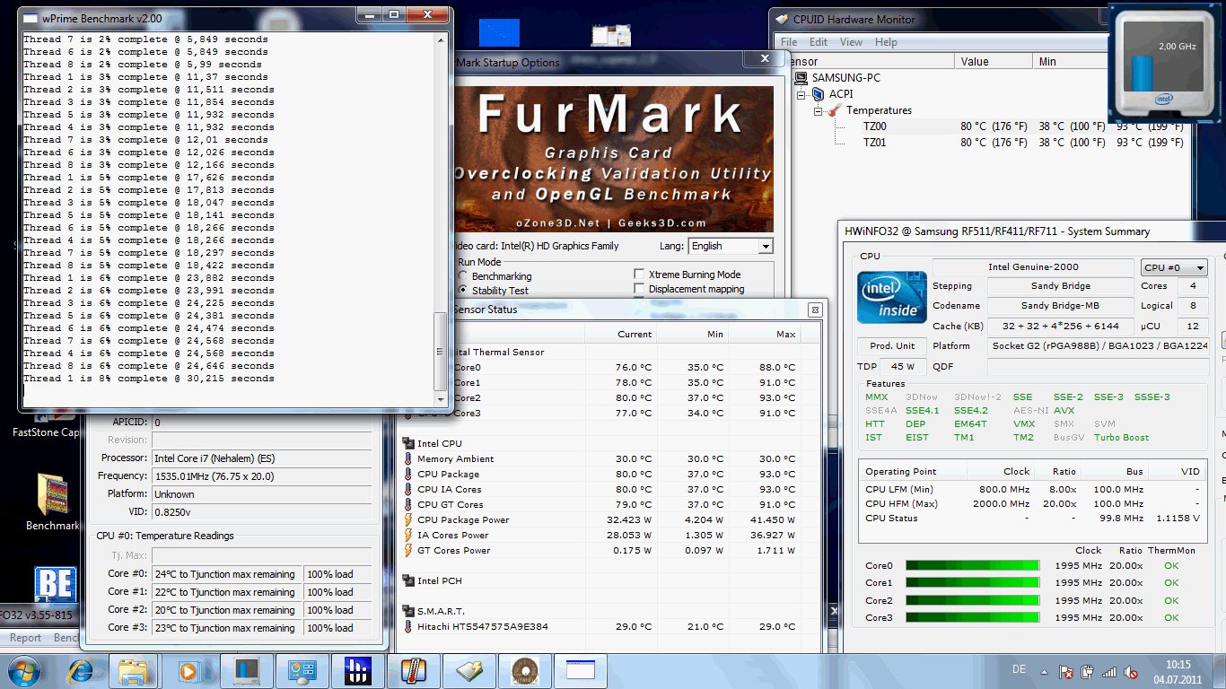
Task: Open the File menu in HWMonitor
Action: click(789, 42)
